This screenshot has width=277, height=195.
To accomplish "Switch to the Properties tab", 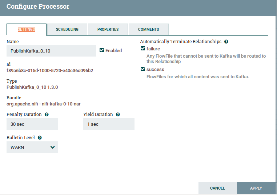I will (x=108, y=29).
